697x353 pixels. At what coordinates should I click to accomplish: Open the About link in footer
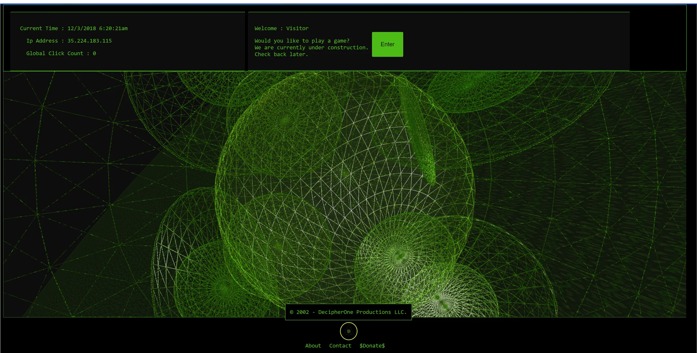point(313,346)
